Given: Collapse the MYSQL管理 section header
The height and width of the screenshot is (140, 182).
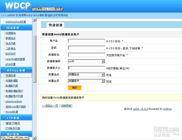Looking at the screenshot, I should click(16, 70).
